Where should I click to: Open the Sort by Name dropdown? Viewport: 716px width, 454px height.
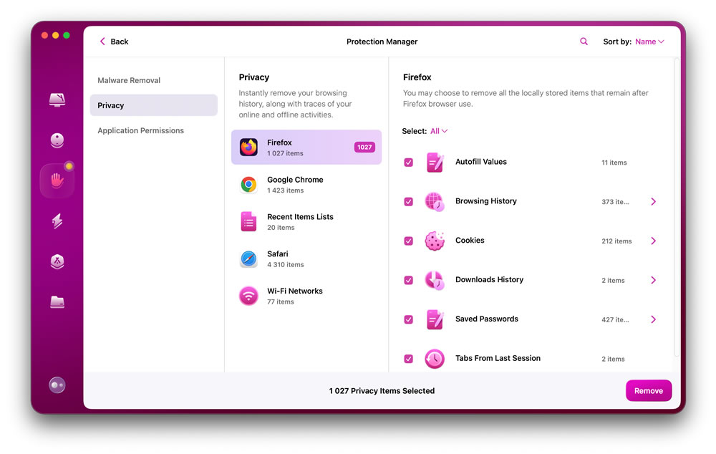(649, 42)
